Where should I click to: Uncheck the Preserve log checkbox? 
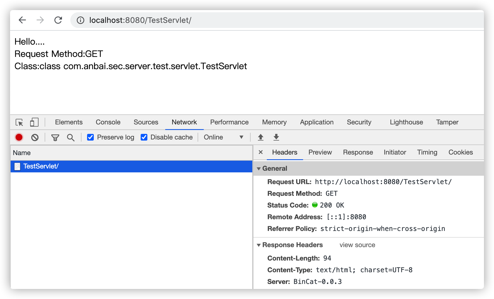(90, 137)
